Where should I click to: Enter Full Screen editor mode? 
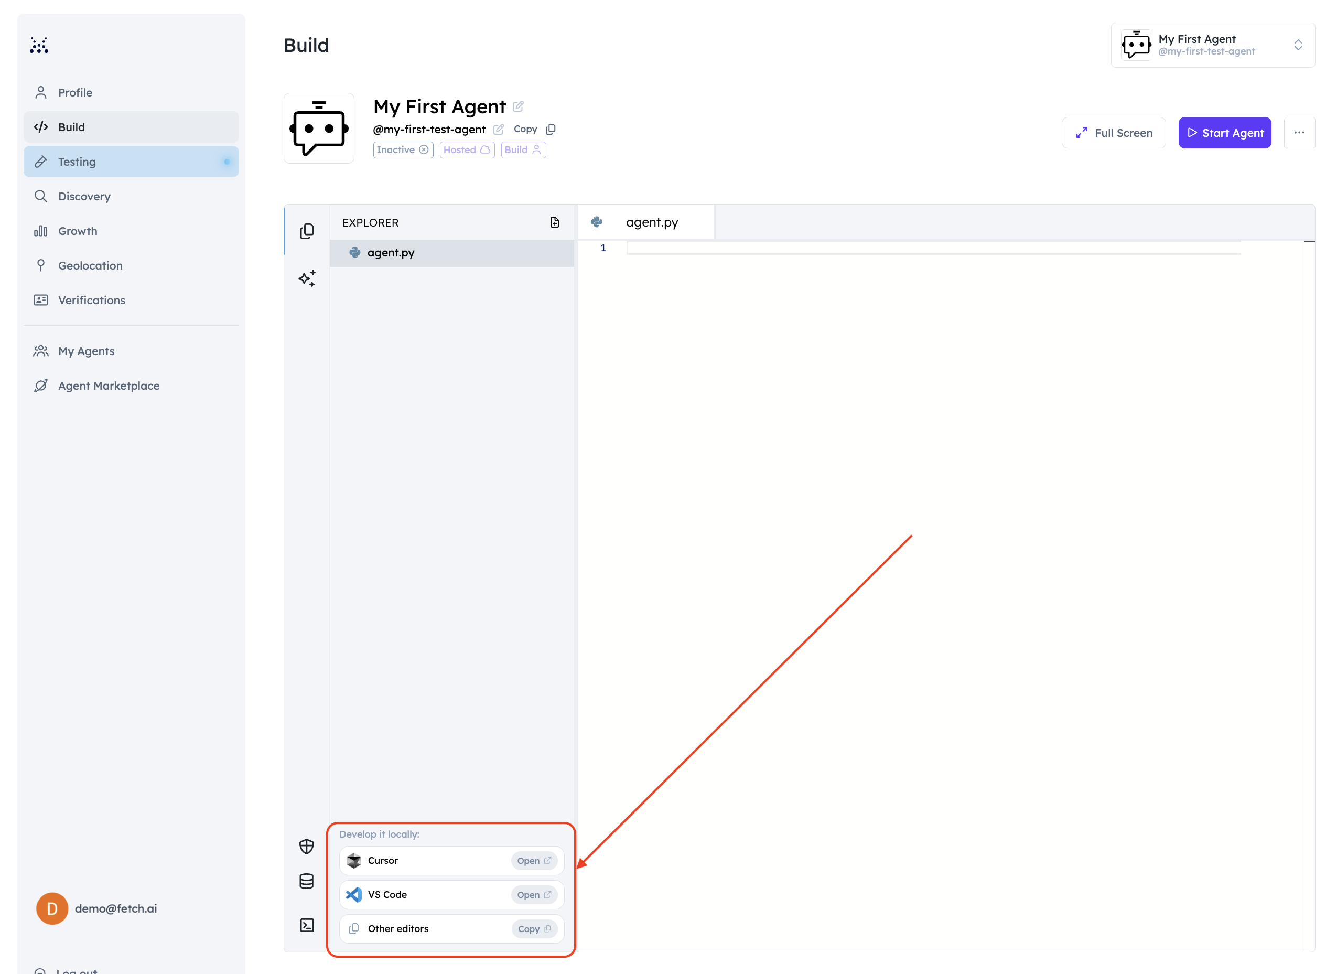coord(1113,133)
